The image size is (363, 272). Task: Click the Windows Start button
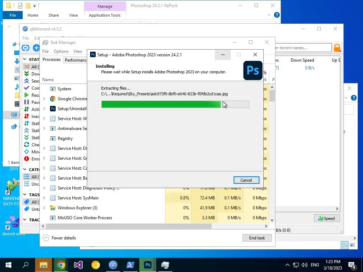coord(9,265)
